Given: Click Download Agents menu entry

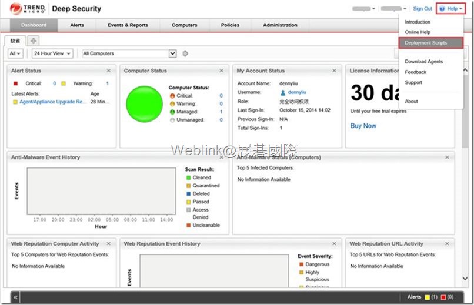Looking at the screenshot, I should pyautogui.click(x=424, y=61).
